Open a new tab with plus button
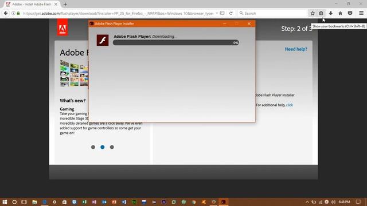The width and height of the screenshot is (367, 206). point(65,4)
